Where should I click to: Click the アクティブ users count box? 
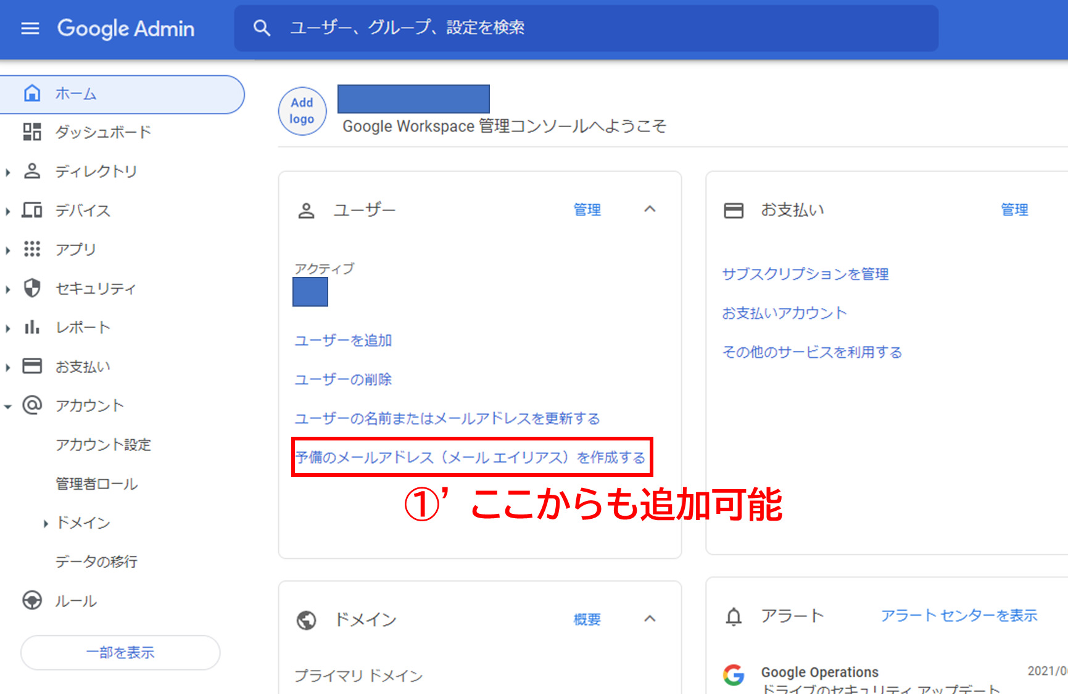tap(310, 292)
